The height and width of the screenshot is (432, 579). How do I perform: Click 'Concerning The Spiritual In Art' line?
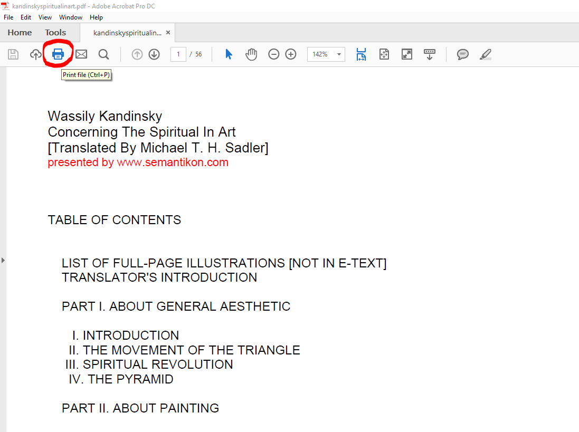point(142,132)
